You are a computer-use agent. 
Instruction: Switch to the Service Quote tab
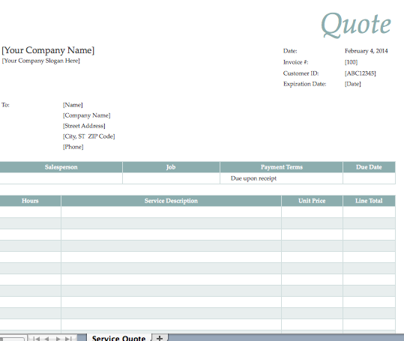118,338
